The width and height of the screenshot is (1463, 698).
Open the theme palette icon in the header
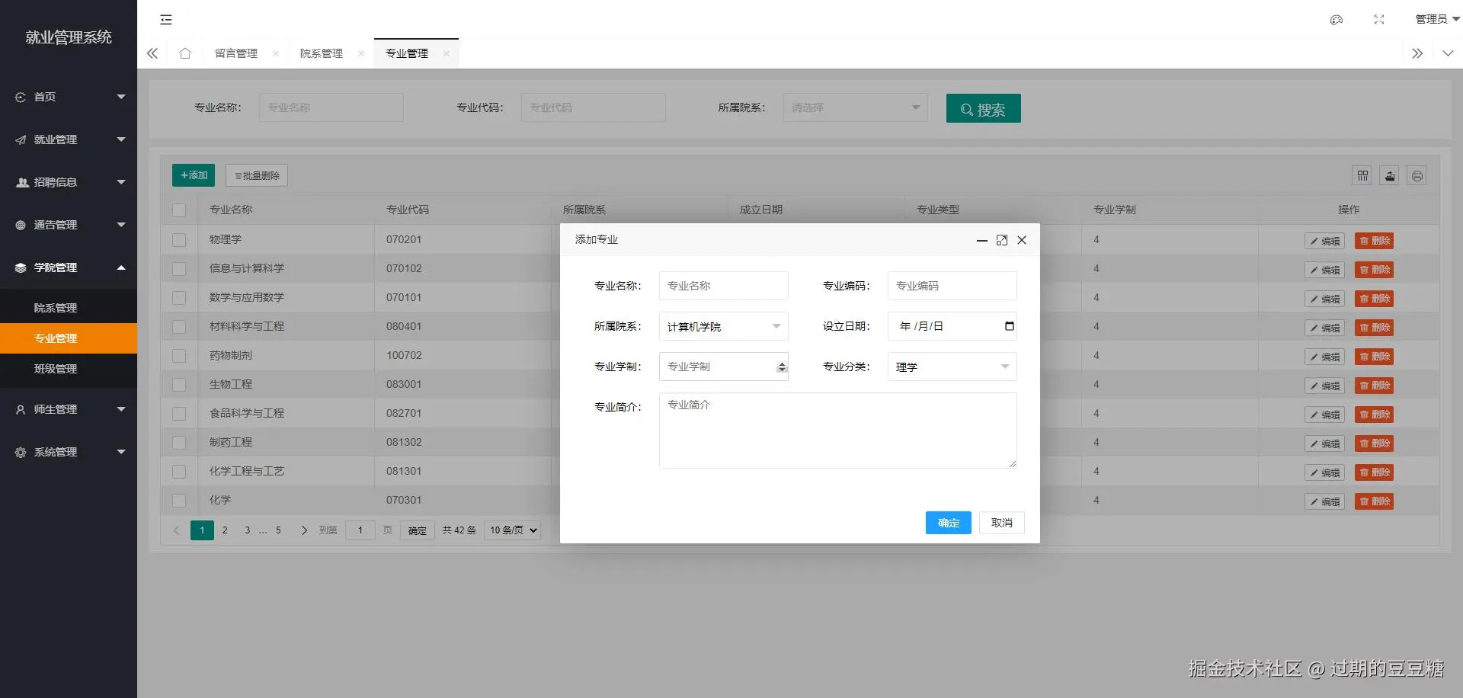pyautogui.click(x=1336, y=20)
